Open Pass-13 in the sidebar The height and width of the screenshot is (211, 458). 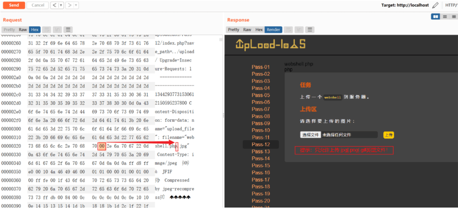[x=261, y=151]
